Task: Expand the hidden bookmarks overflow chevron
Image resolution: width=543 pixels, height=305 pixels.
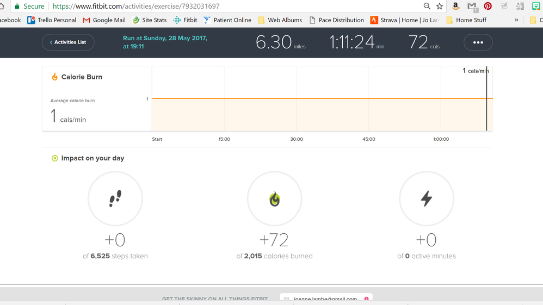Action: pos(516,20)
